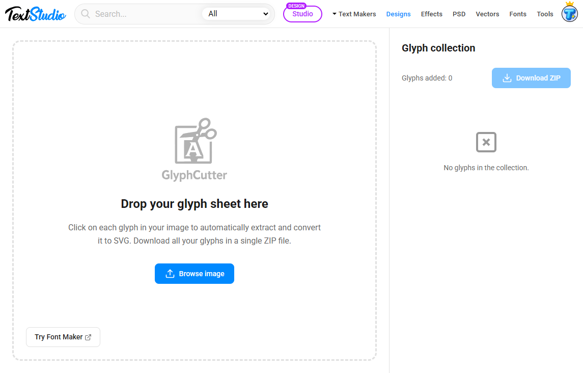
Task: Open the user account avatar
Action: click(x=569, y=14)
